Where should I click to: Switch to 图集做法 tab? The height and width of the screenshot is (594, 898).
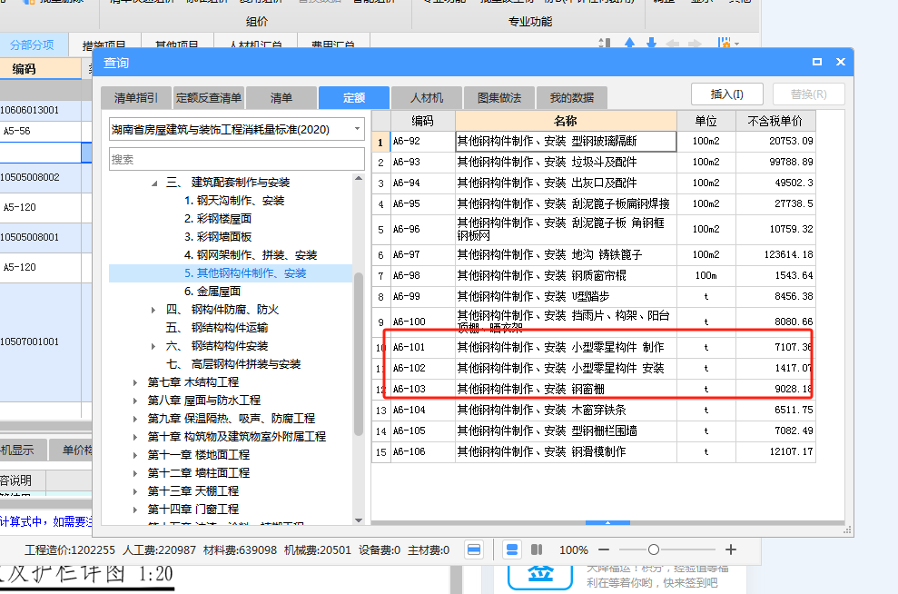click(499, 98)
